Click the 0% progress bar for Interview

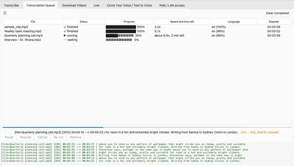click(x=119, y=40)
